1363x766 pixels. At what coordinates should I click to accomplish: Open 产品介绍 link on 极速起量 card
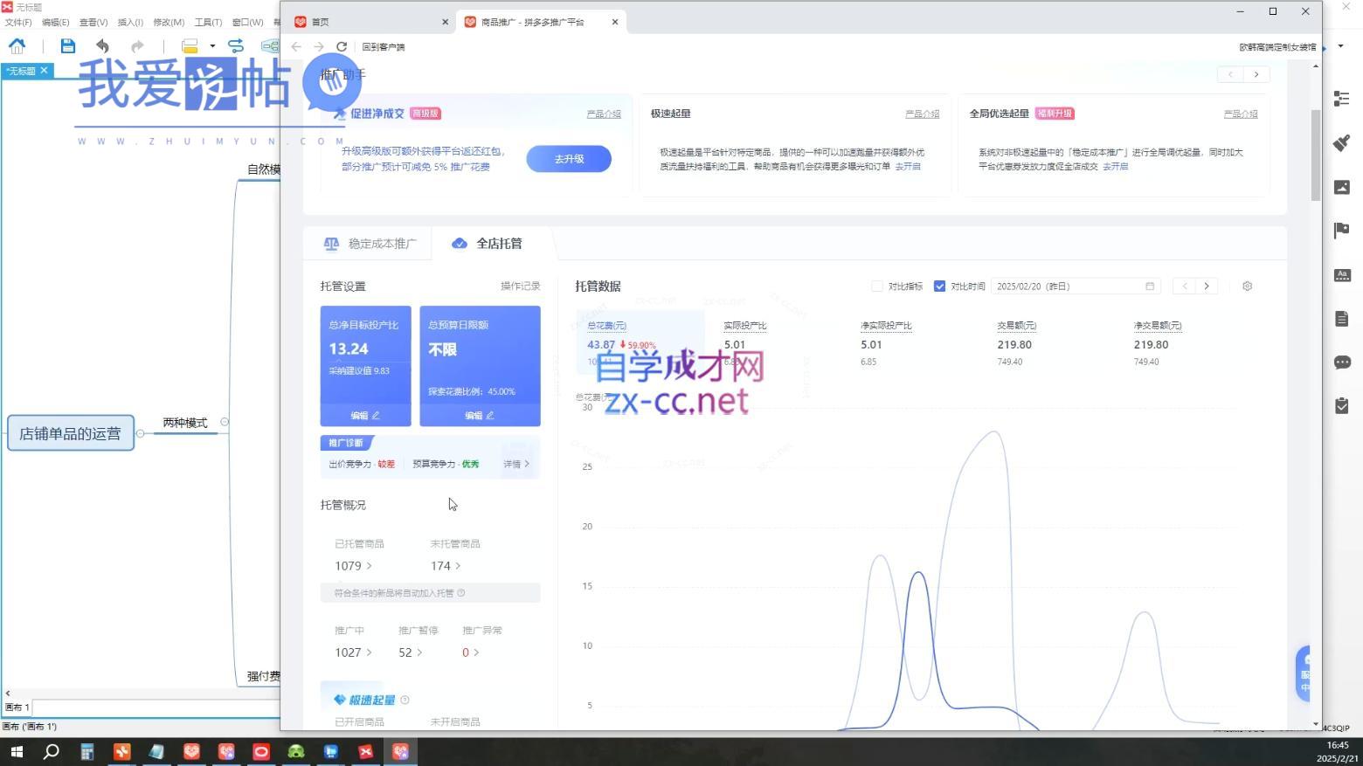coord(923,114)
